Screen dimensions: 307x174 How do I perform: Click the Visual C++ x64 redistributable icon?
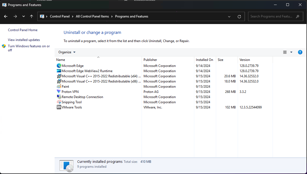pyautogui.click(x=59, y=76)
